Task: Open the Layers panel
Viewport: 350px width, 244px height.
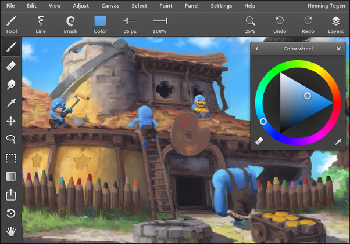Action: point(335,24)
